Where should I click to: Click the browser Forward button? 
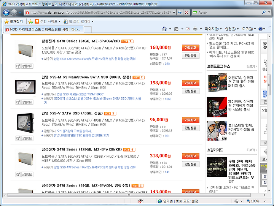14,13
